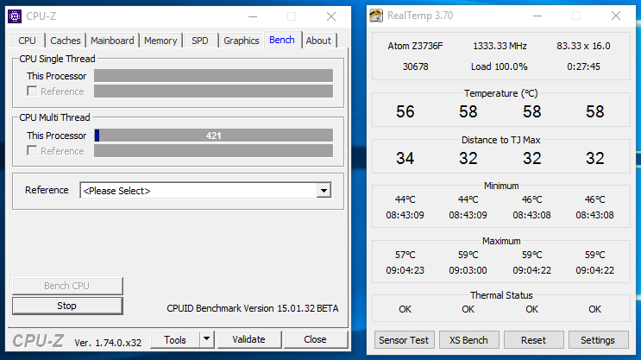
Task: Click the Multi Thread Reference bar
Action: tap(213, 150)
